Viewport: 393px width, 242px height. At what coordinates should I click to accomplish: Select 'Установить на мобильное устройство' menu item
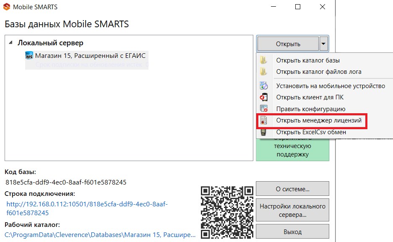[x=331, y=86]
